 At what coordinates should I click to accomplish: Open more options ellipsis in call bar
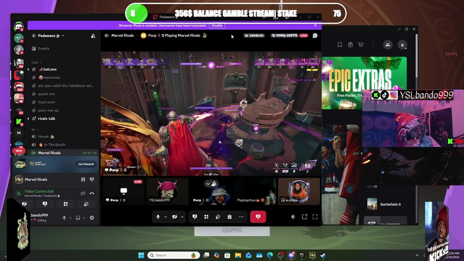point(241,217)
